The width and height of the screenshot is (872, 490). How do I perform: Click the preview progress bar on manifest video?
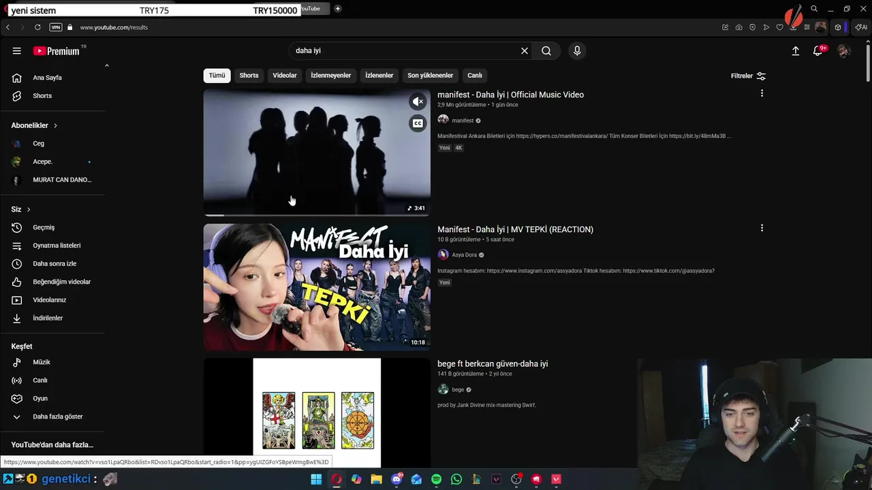(x=317, y=215)
